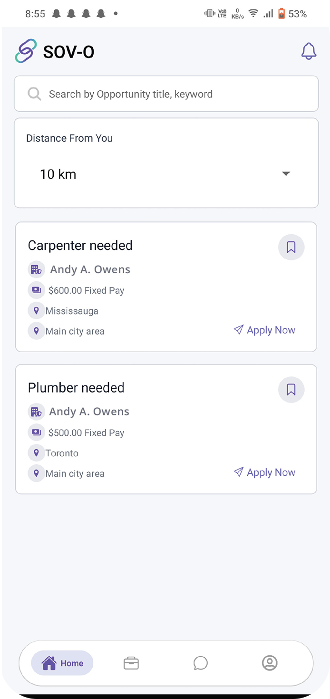Go to the Home tab
Image resolution: width=330 pixels, height=699 pixels.
(x=62, y=663)
